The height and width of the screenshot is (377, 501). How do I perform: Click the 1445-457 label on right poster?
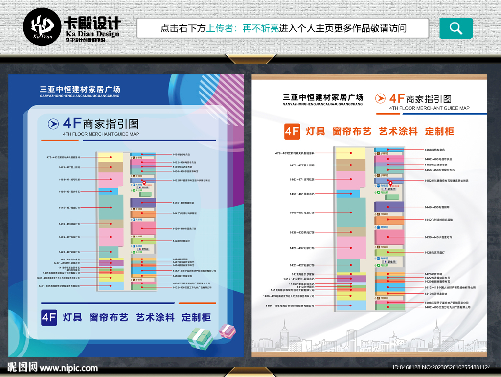click(302, 212)
